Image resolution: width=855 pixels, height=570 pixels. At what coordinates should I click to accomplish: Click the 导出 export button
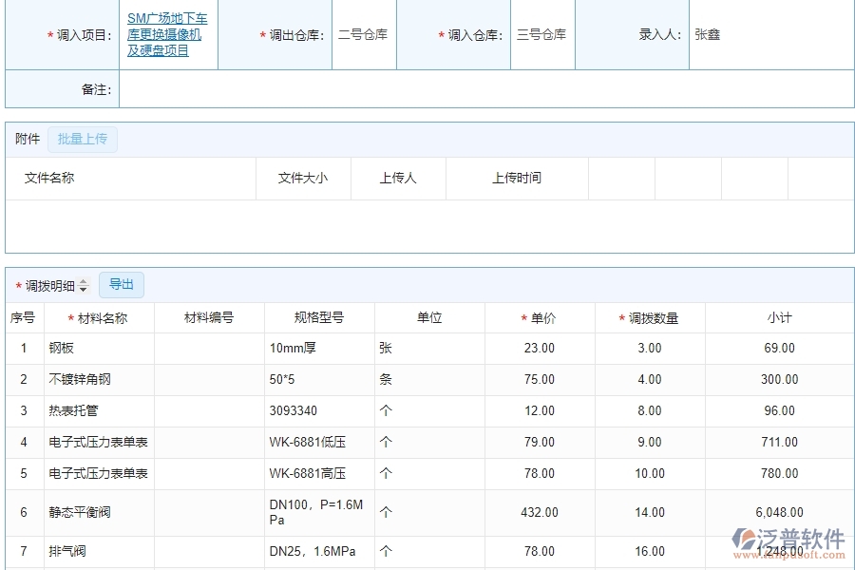121,284
